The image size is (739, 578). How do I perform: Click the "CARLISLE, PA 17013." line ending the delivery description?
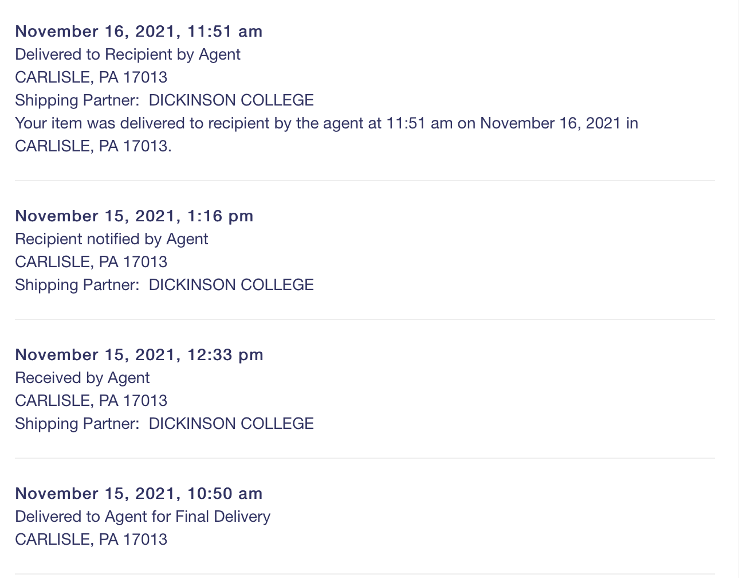[93, 146]
